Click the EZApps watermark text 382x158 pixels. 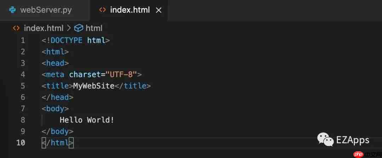pos(353,140)
